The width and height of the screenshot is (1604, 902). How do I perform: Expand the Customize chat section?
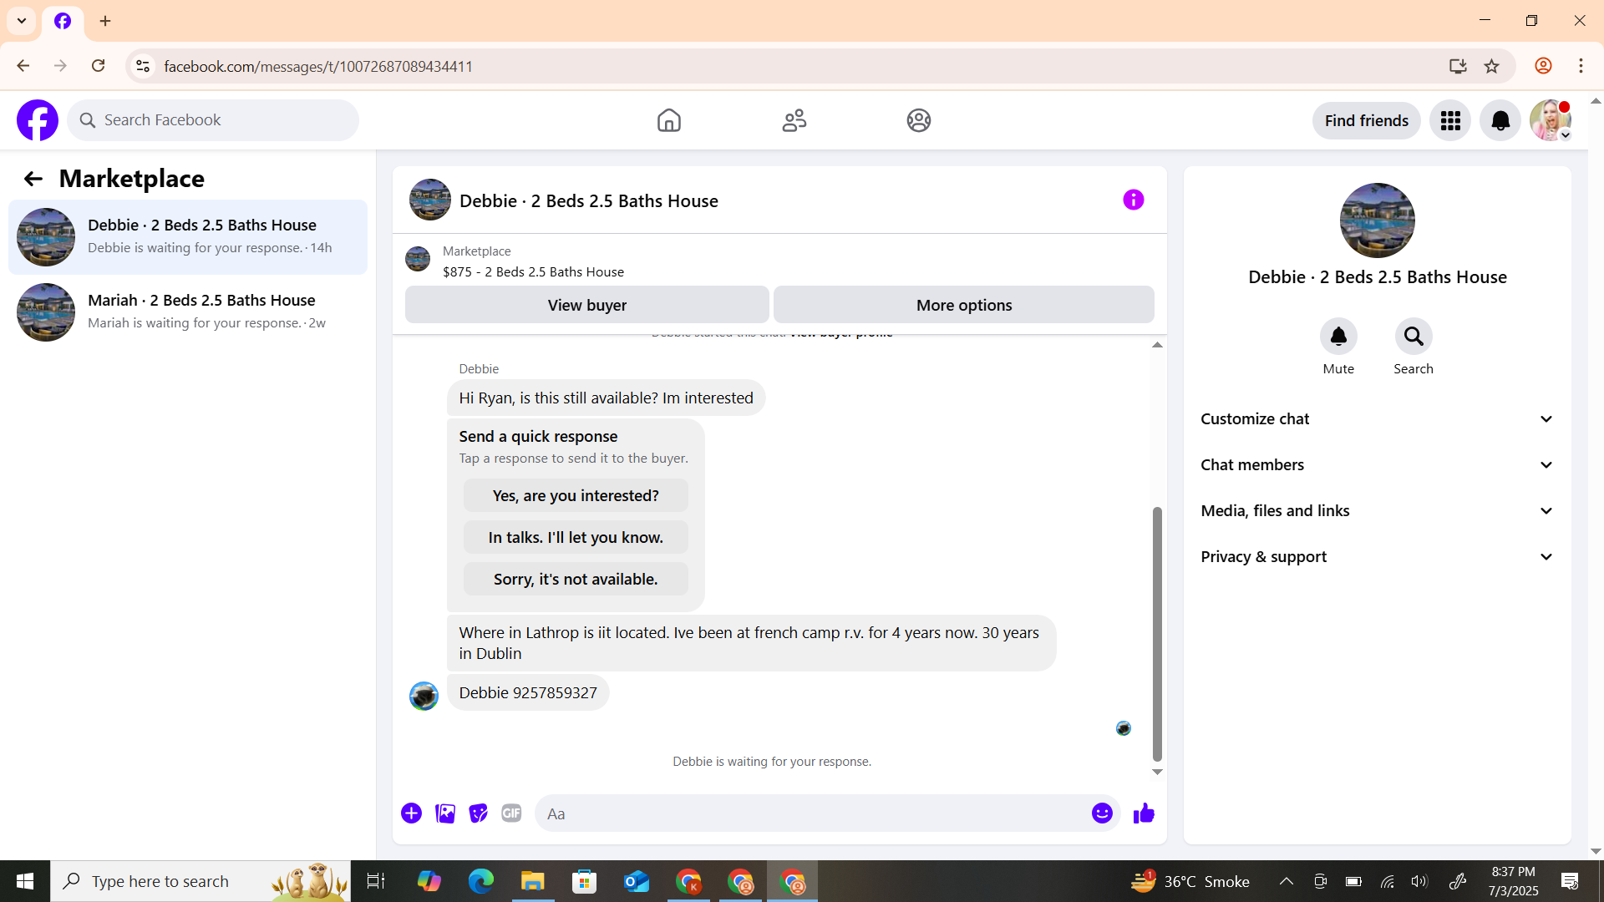pyautogui.click(x=1377, y=419)
